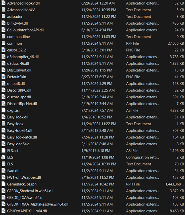Select the file named common
185x215 pixels.
(14, 44)
